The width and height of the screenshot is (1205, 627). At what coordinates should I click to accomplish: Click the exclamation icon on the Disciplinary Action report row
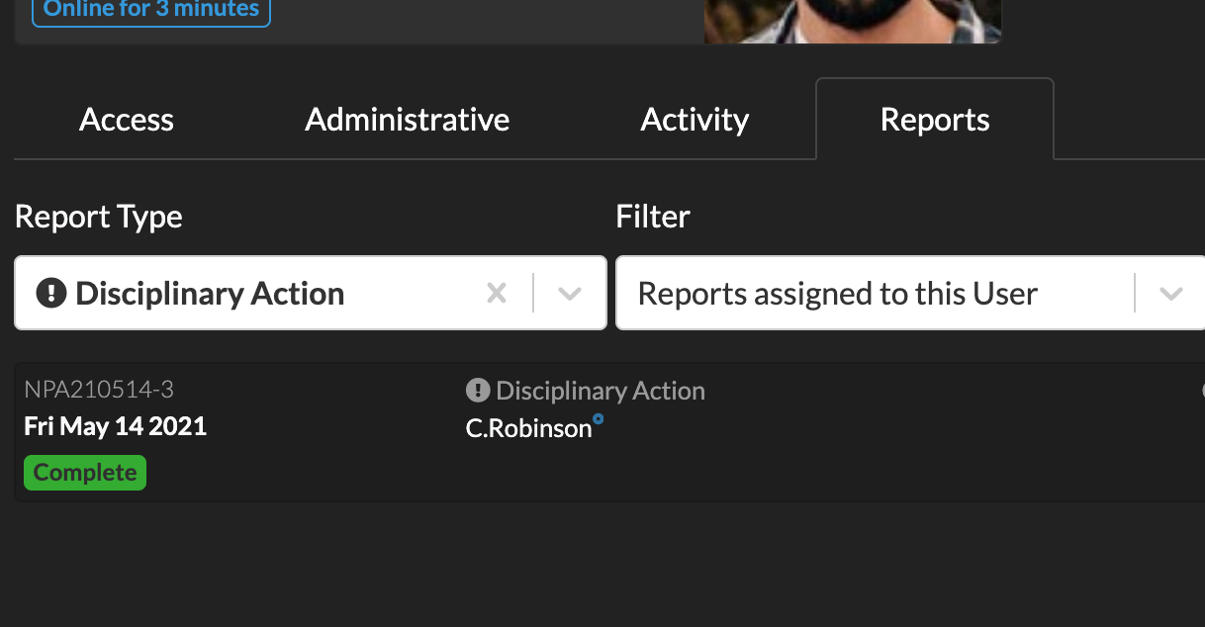tap(476, 390)
